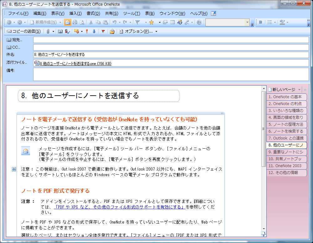Viewport: 313px width, 243px height.
Task: Open the ツール(T) menu
Action: (x=131, y=13)
